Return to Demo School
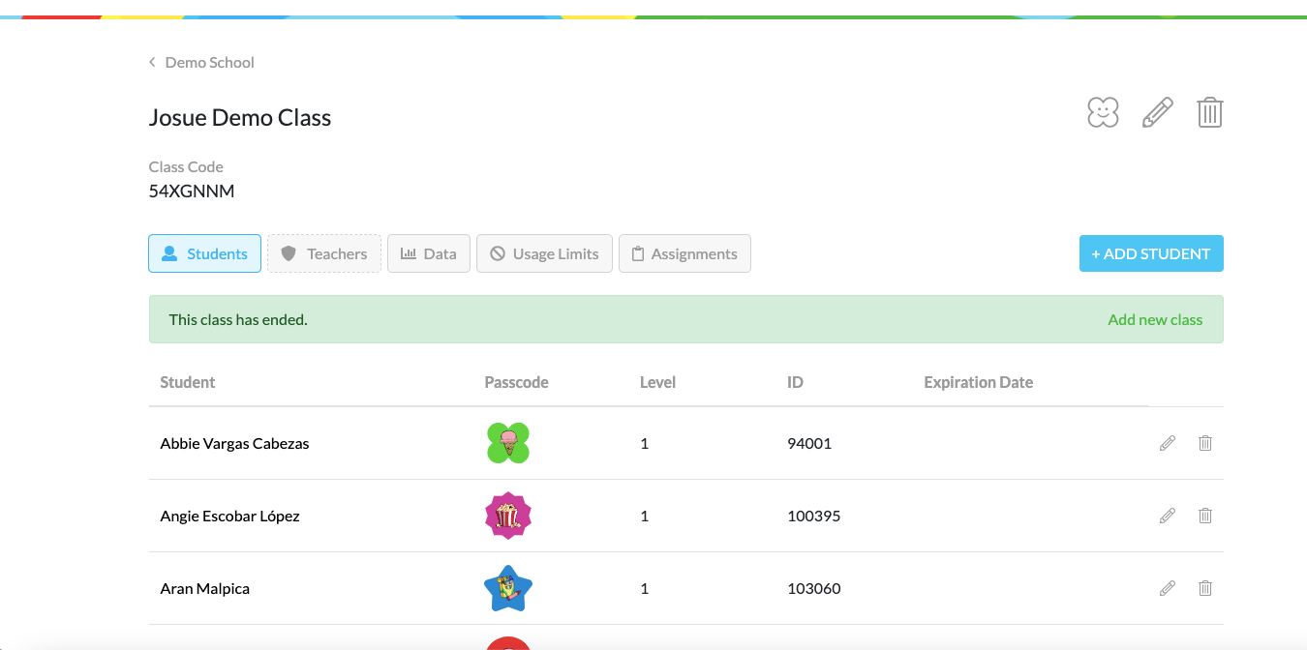 pyautogui.click(x=209, y=61)
